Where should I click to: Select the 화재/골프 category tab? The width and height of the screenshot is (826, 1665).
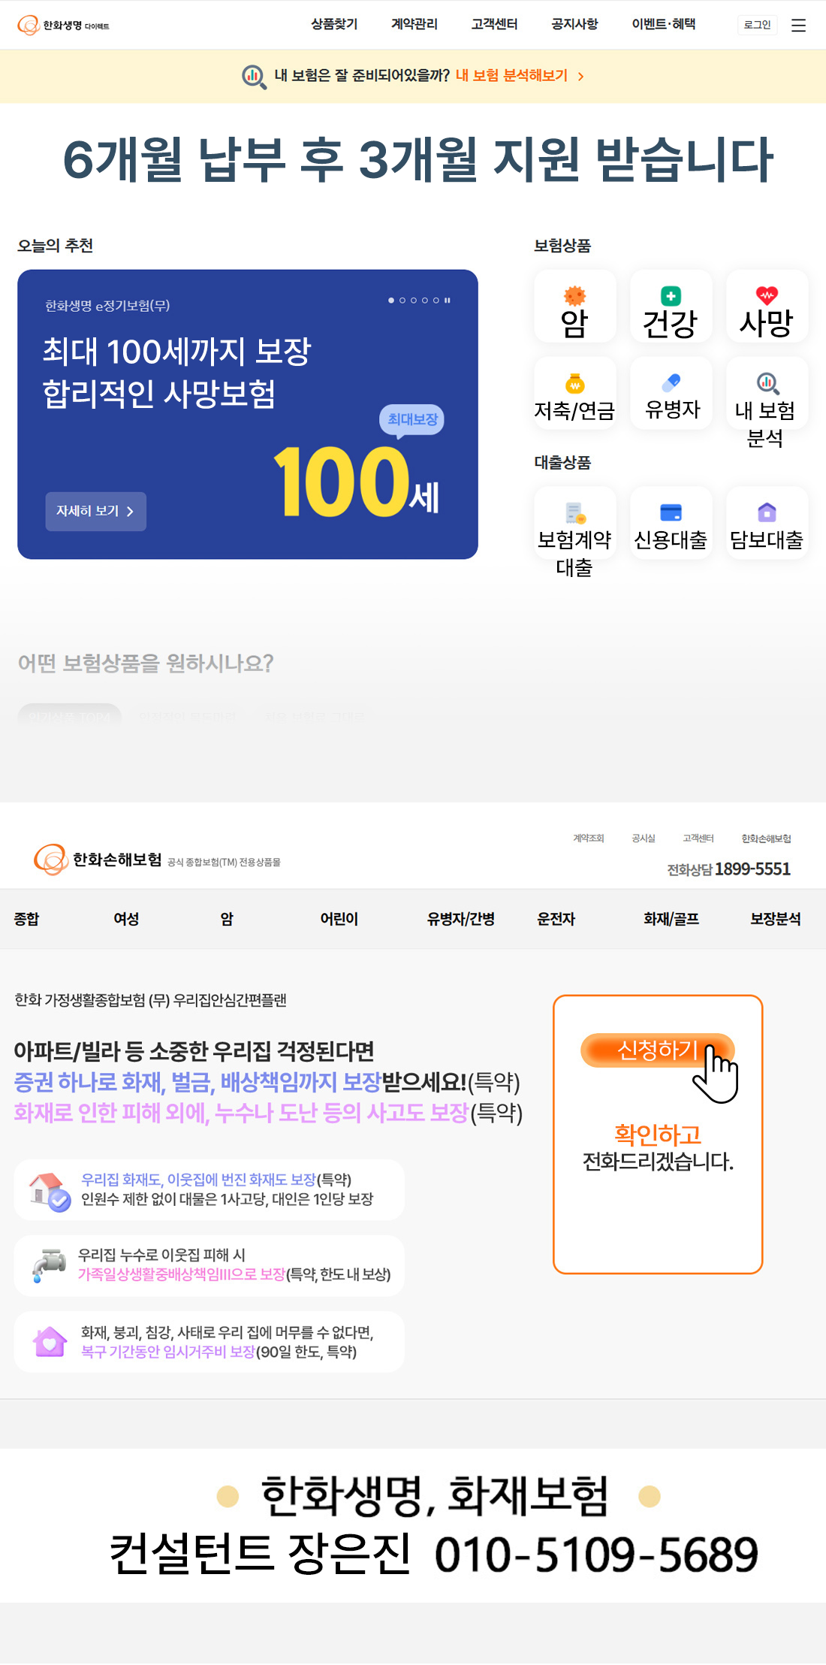(x=671, y=919)
